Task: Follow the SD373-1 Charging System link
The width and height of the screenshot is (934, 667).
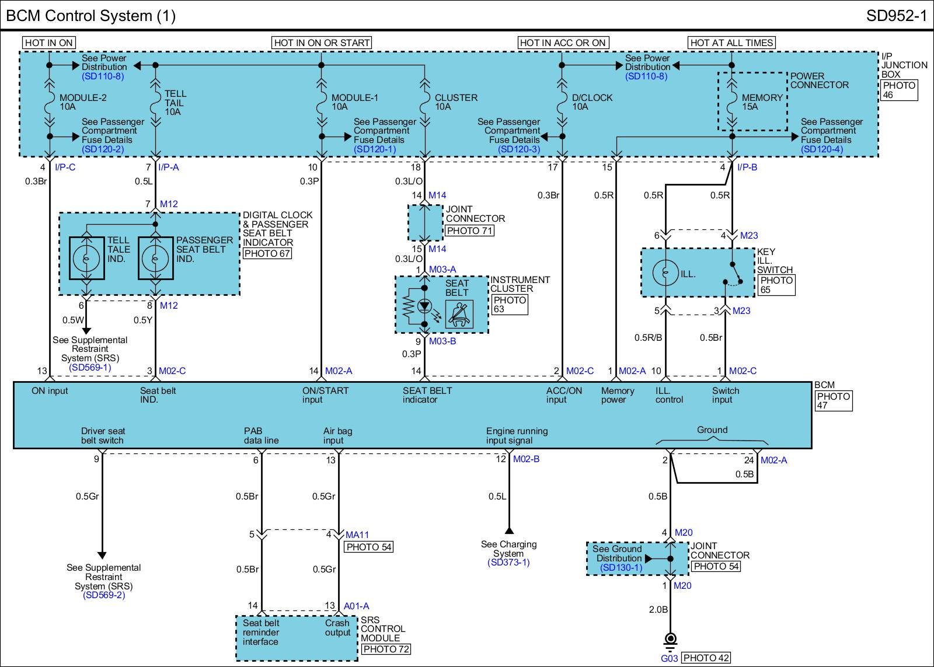Action: pos(508,563)
